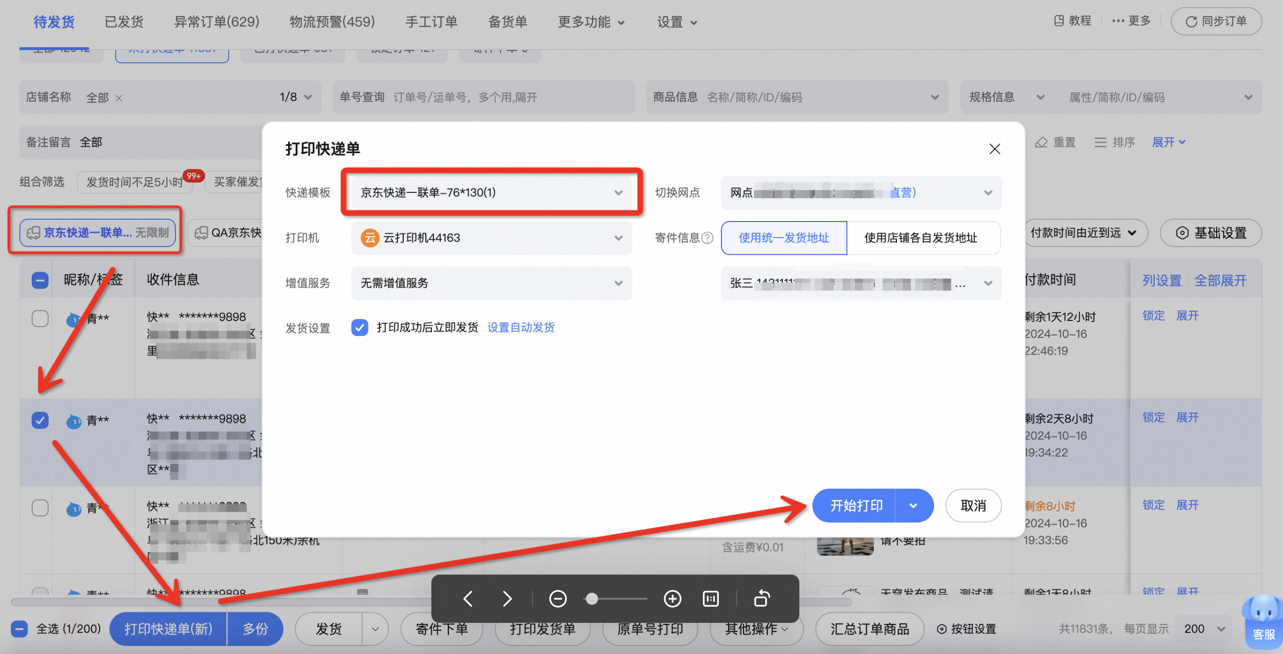Viewport: 1283px width, 654px height.
Task: Click the 重置 eraser icon
Action: pos(1041,142)
